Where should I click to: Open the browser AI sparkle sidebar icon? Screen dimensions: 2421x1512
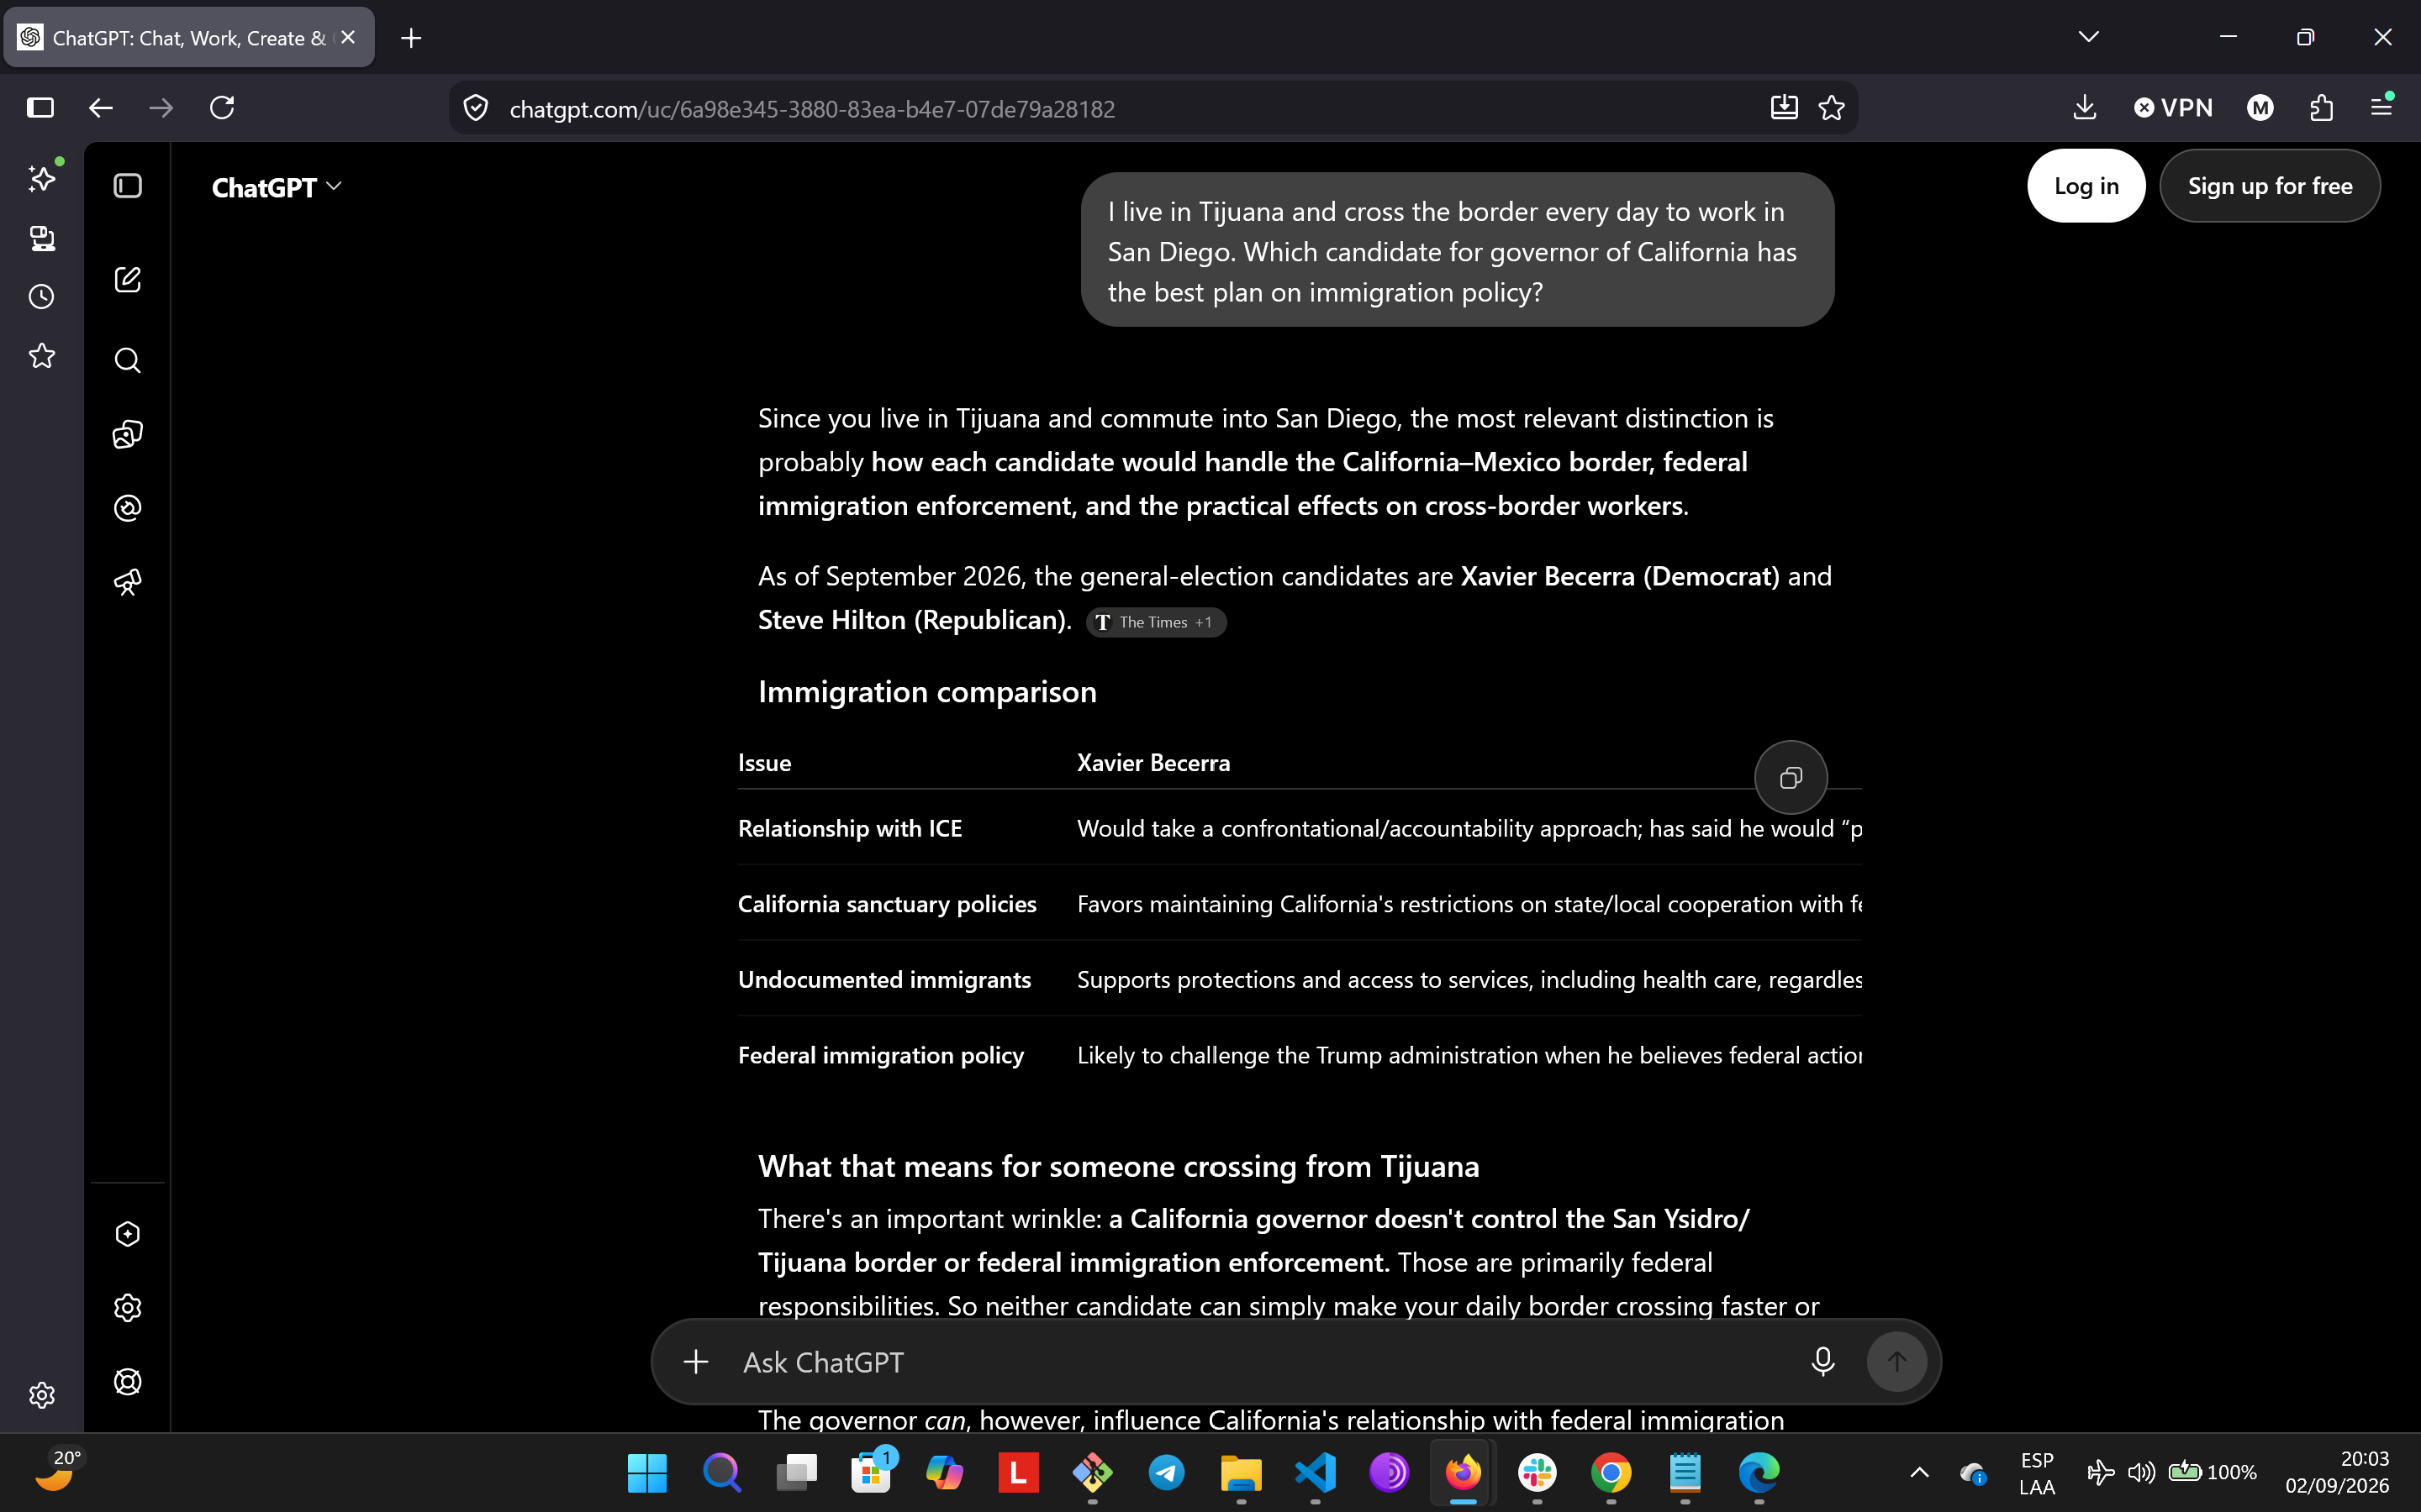42,178
